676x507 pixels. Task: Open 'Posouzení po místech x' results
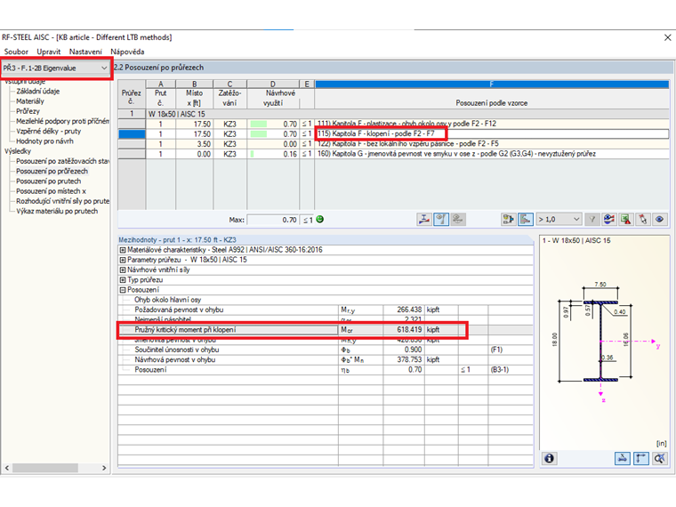pos(52,191)
